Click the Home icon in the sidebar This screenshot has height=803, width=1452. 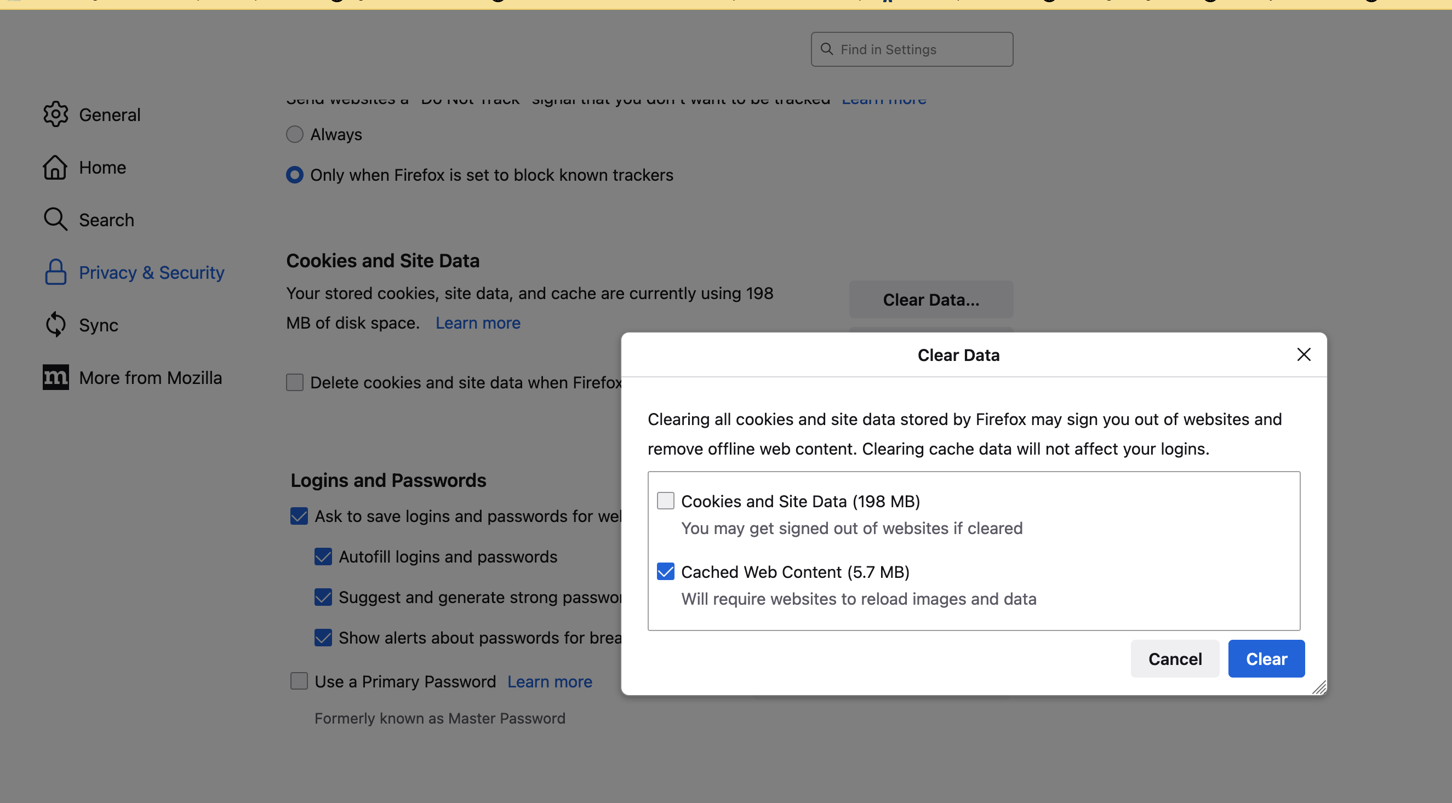tap(55, 167)
